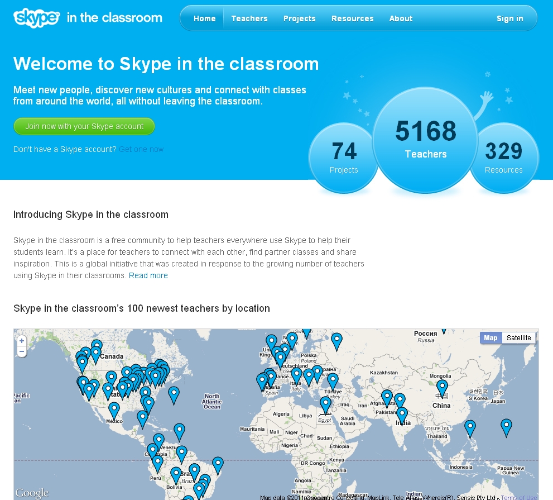
Task: Click the About navigation item
Action: pyautogui.click(x=401, y=18)
